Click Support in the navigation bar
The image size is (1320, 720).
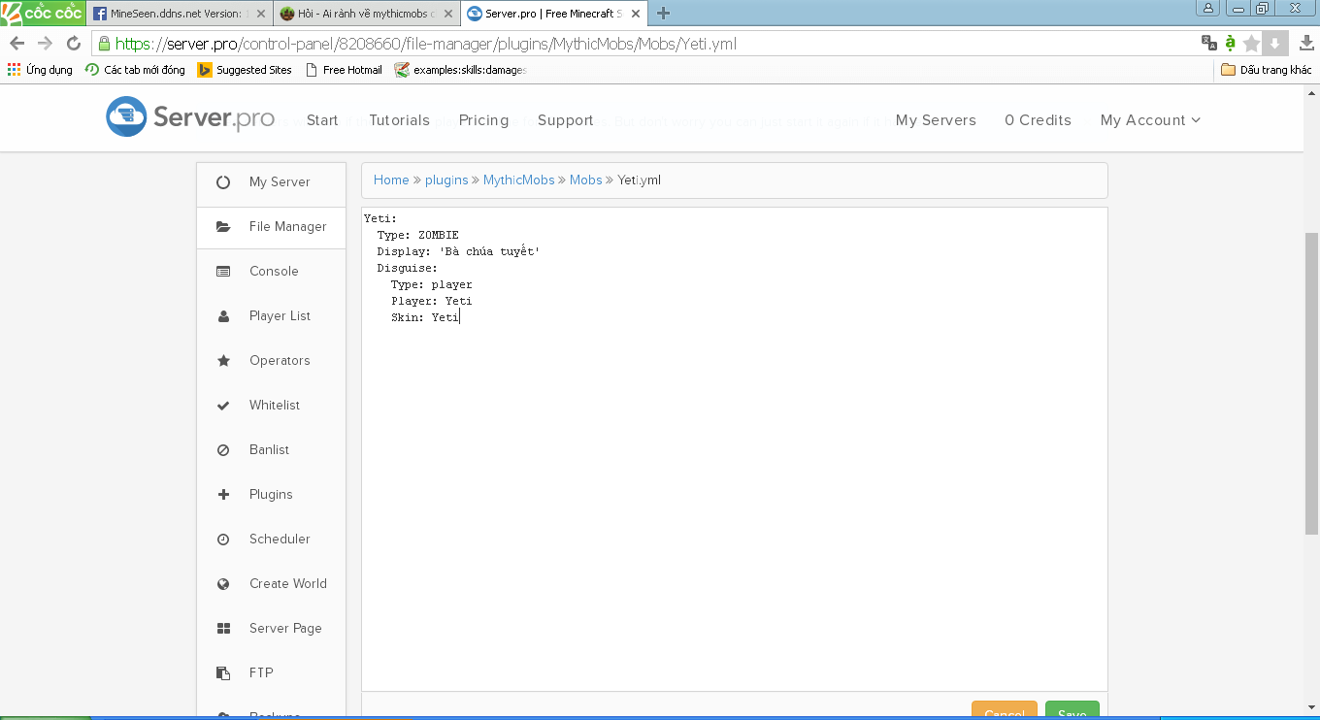[x=565, y=120]
